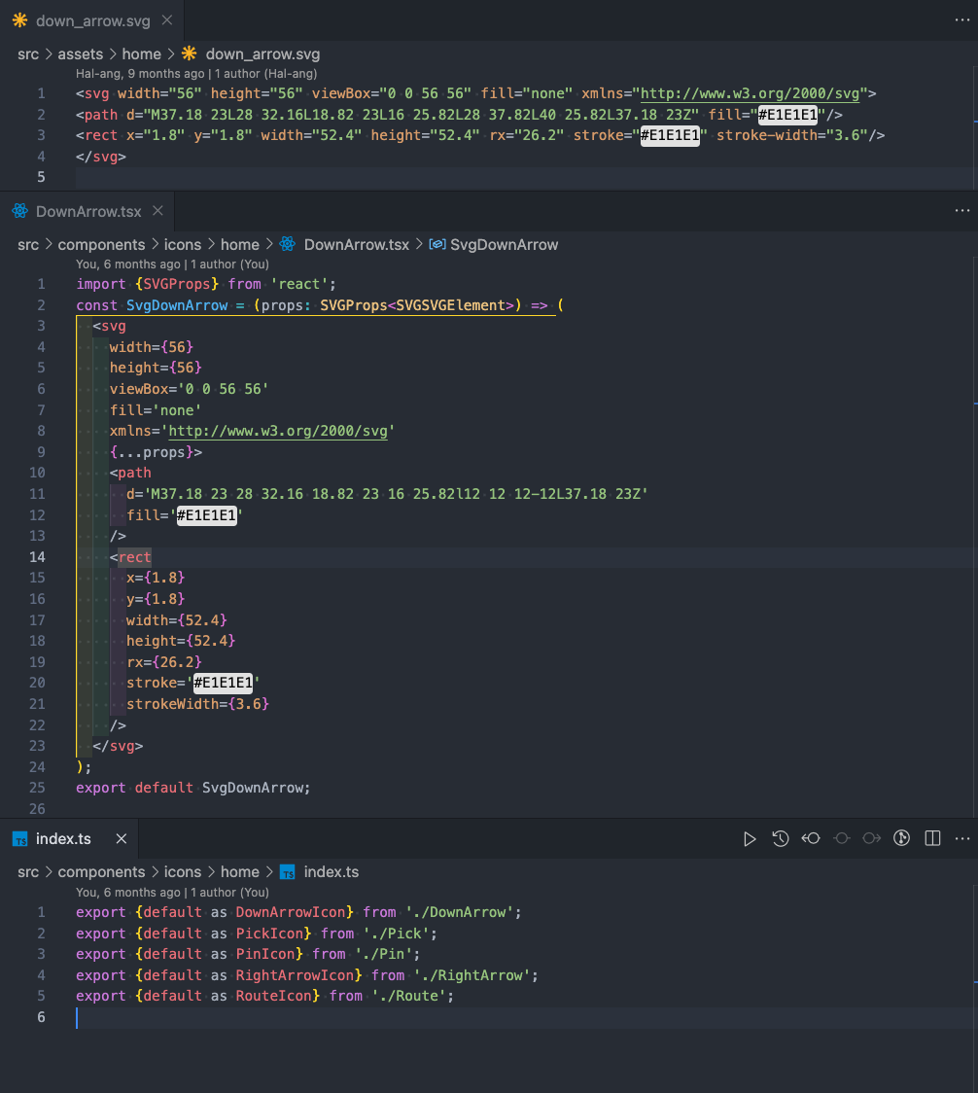Click rx={26.2} attribute in DownArrow.tsx
Image resolution: width=978 pixels, height=1093 pixels.
coord(164,661)
